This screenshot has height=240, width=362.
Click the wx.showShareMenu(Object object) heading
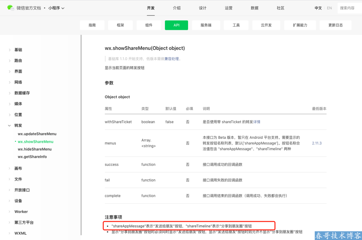[145, 48]
